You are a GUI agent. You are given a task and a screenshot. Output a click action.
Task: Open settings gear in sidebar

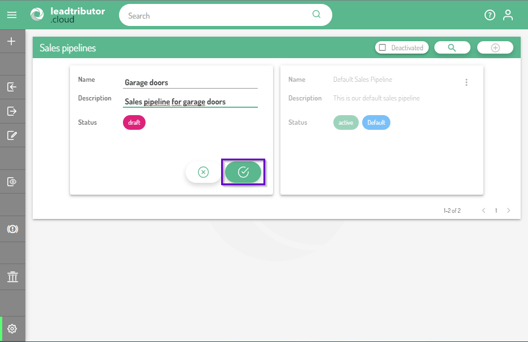click(x=12, y=328)
